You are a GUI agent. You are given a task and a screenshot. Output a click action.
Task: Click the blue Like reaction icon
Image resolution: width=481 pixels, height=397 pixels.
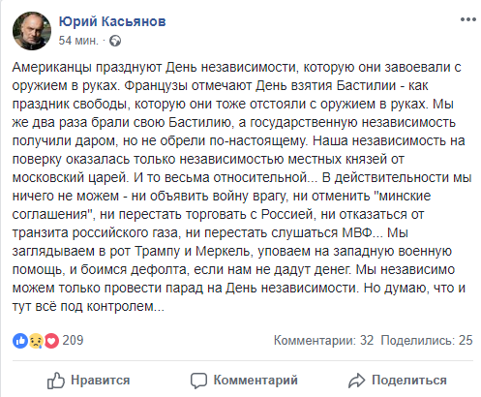20,341
